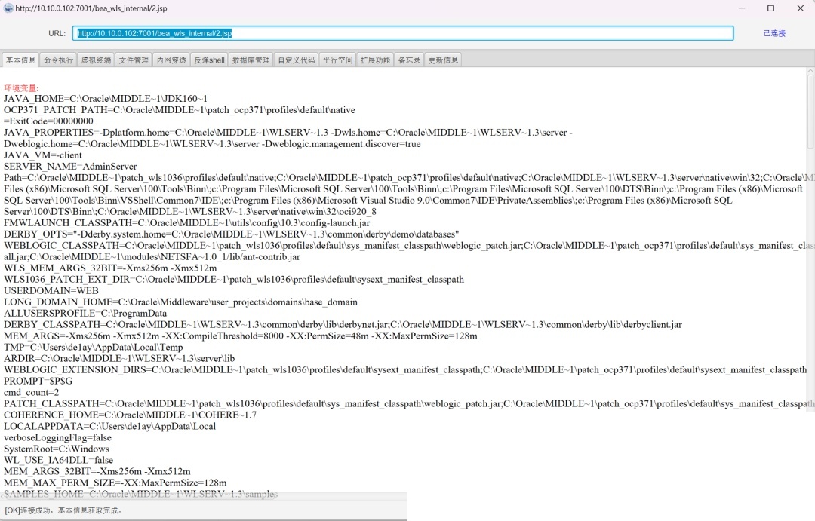Click the WLS_MEM_ARGS_32BIT line
Viewport: 815px width, 521px height.
coord(110,268)
